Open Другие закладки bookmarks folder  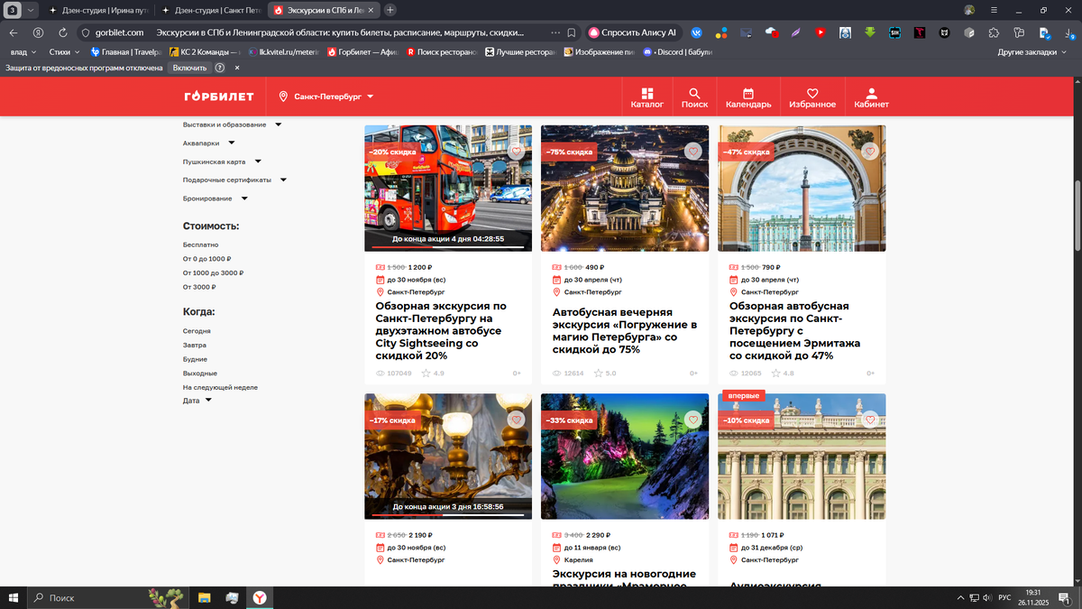coord(1032,52)
